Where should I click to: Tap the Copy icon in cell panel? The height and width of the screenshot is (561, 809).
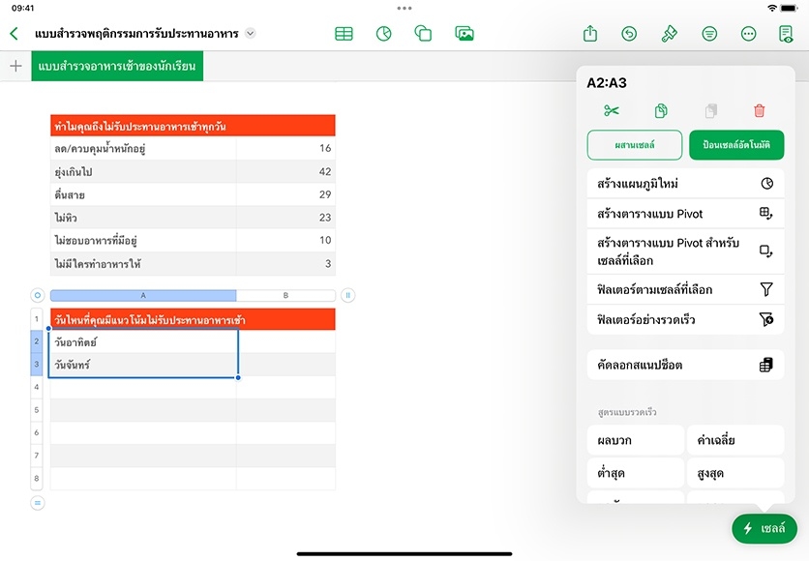[661, 110]
